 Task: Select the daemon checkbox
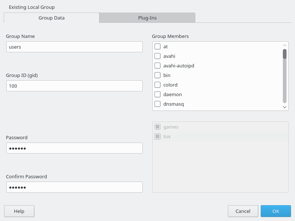click(157, 94)
